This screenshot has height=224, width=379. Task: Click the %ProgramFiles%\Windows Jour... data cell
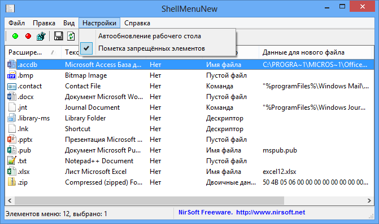coord(314,107)
